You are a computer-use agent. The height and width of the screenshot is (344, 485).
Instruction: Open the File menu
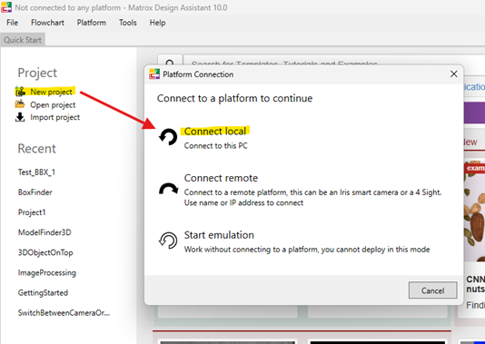tap(12, 23)
